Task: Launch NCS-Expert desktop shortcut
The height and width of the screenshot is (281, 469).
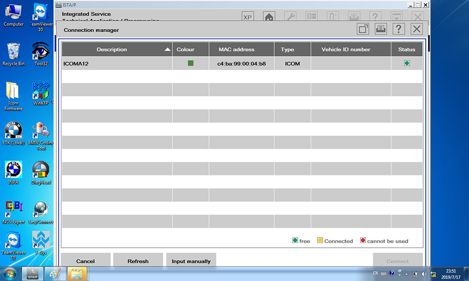Action: coord(14,212)
